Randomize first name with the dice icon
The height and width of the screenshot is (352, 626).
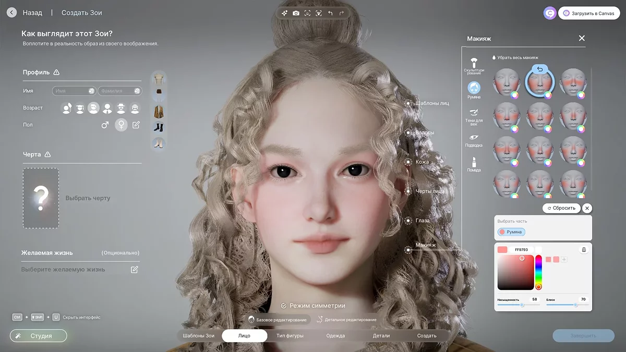tap(91, 91)
